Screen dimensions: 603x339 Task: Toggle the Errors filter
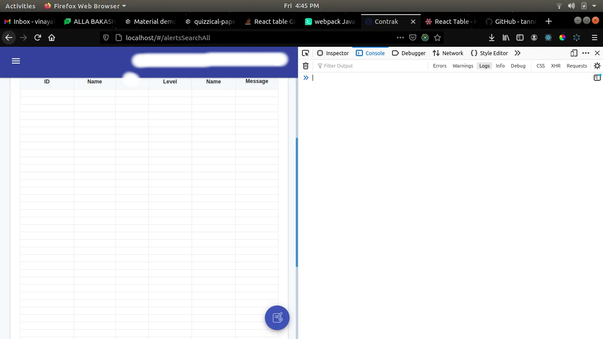coord(440,66)
